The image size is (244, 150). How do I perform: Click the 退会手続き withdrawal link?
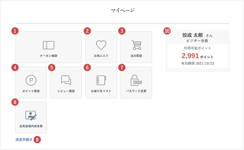pyautogui.click(x=24, y=139)
